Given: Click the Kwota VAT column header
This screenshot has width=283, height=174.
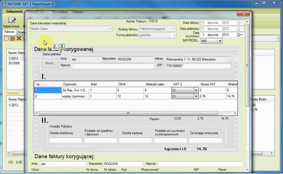Looking at the screenshot, I should click(x=208, y=84).
